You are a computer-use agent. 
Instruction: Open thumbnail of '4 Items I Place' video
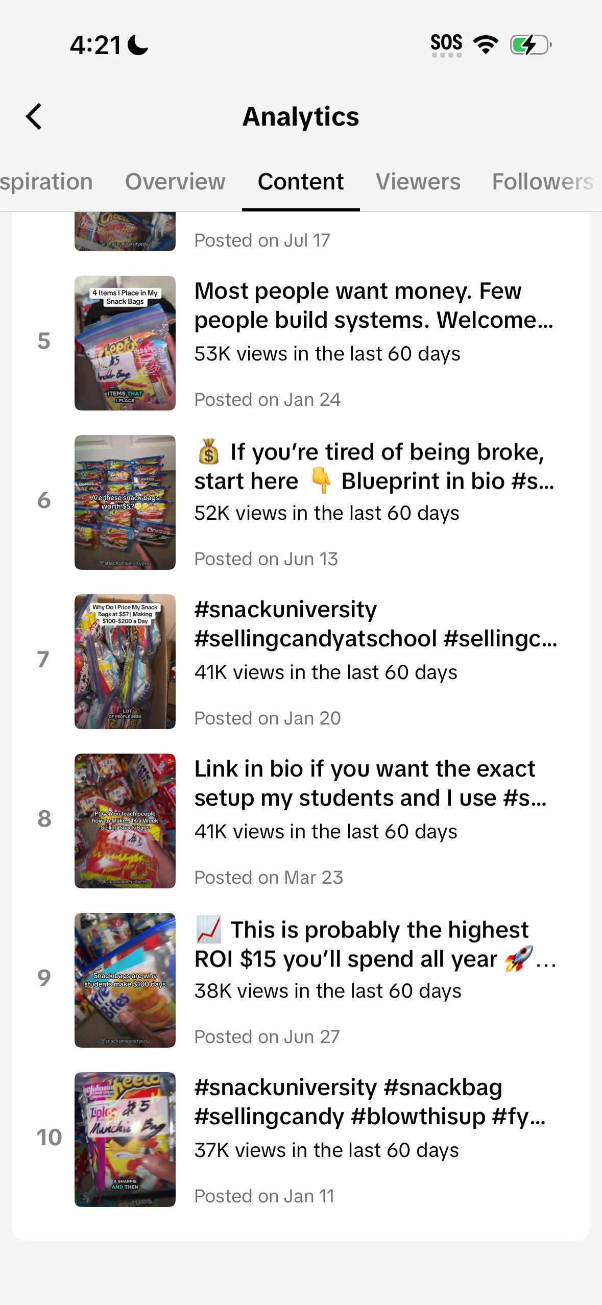point(125,343)
